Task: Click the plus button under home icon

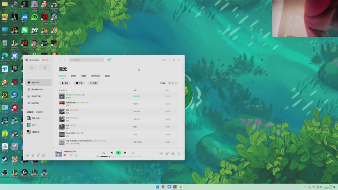Action: click(x=38, y=74)
